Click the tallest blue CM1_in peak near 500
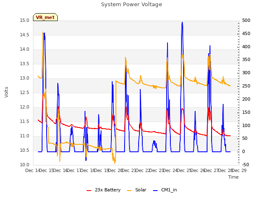 182,23
